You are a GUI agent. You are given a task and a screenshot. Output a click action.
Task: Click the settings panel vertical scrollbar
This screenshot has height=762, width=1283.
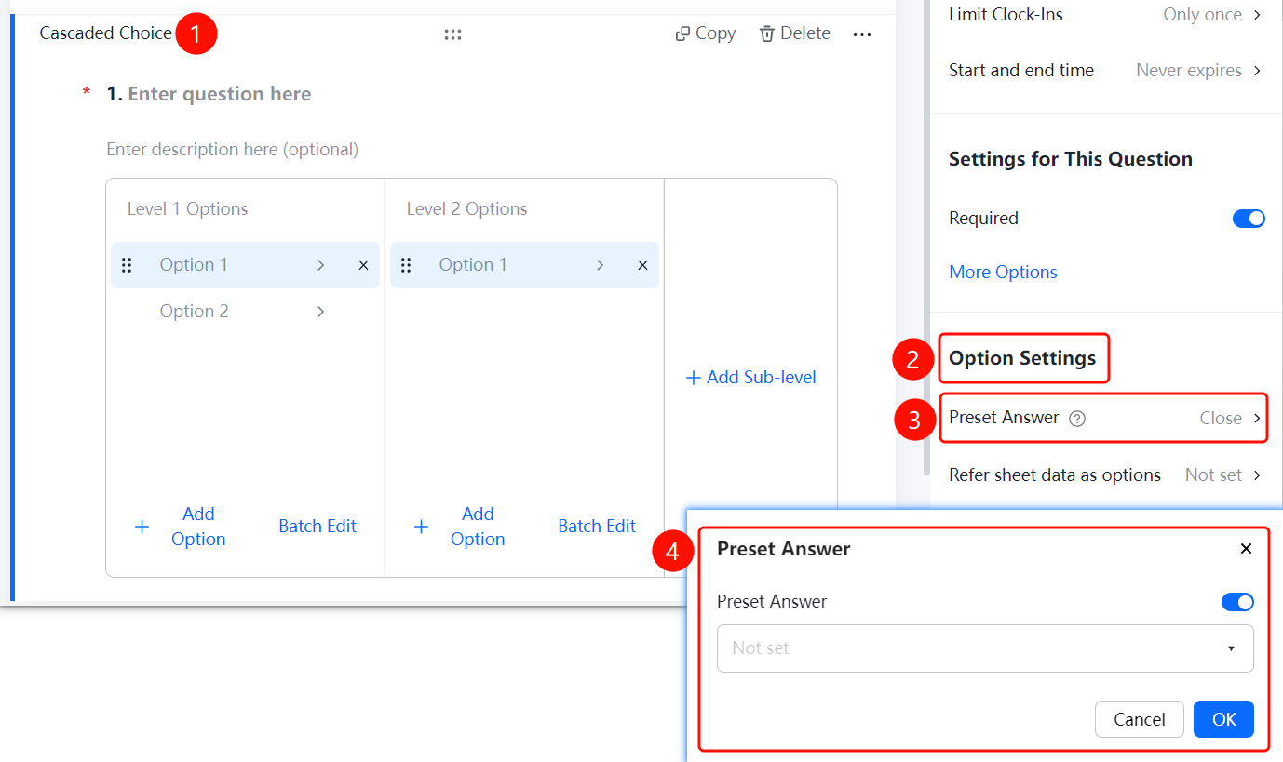[925, 238]
